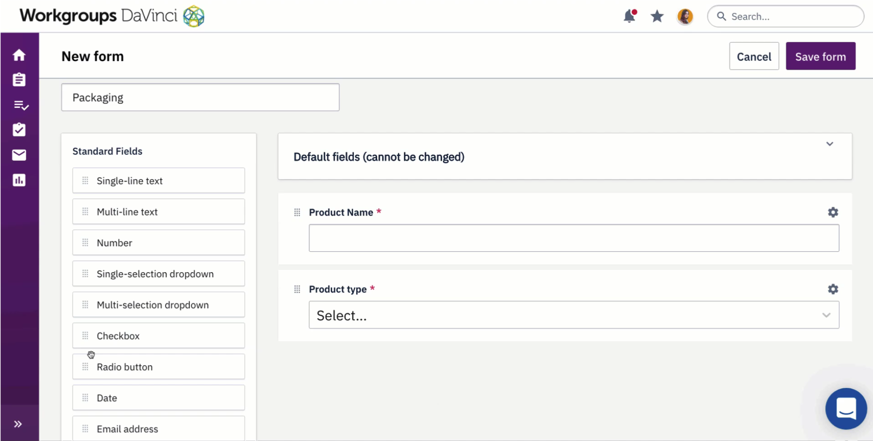Click the Default fields (cannot be changed) heading

click(x=379, y=157)
